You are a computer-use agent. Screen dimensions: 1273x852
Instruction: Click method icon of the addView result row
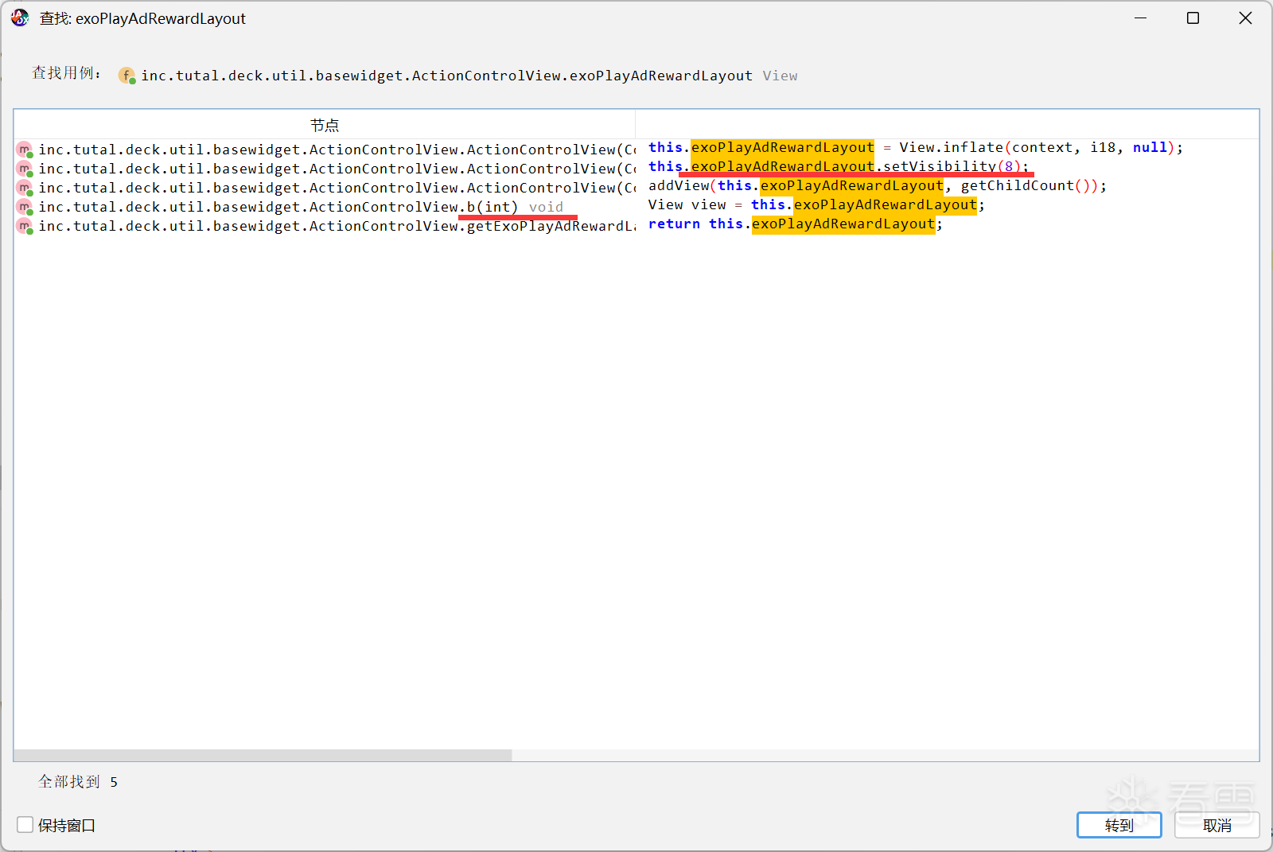25,188
